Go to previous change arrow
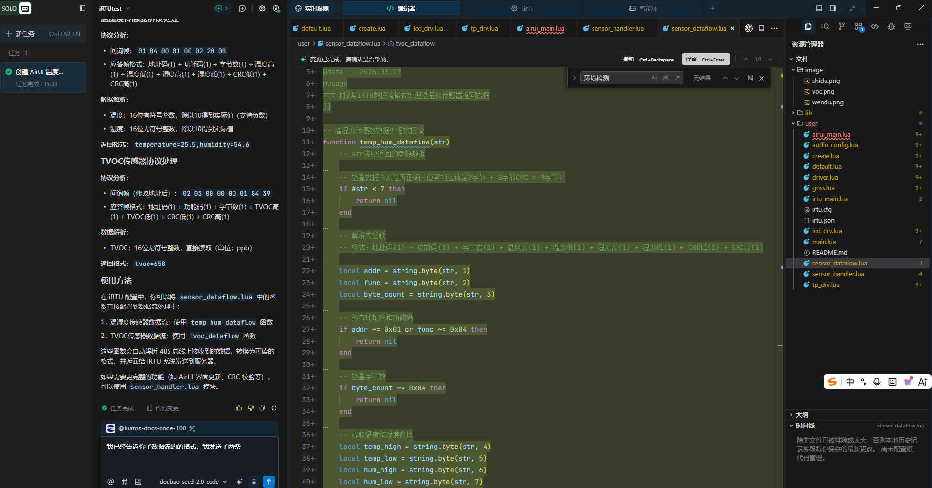The height and width of the screenshot is (488, 932). coord(746,59)
